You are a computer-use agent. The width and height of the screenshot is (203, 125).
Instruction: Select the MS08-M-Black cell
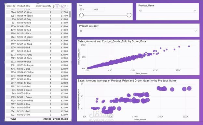click(x=24, y=58)
